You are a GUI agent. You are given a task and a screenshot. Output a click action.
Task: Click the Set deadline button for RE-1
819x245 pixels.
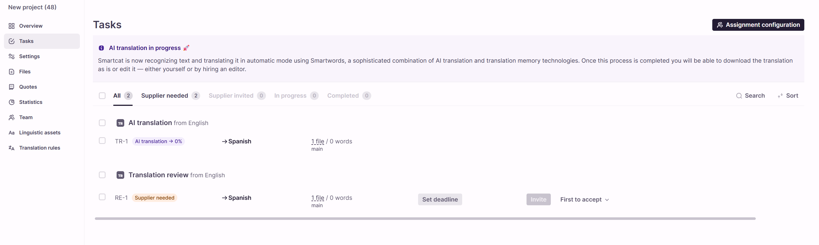pyautogui.click(x=440, y=200)
